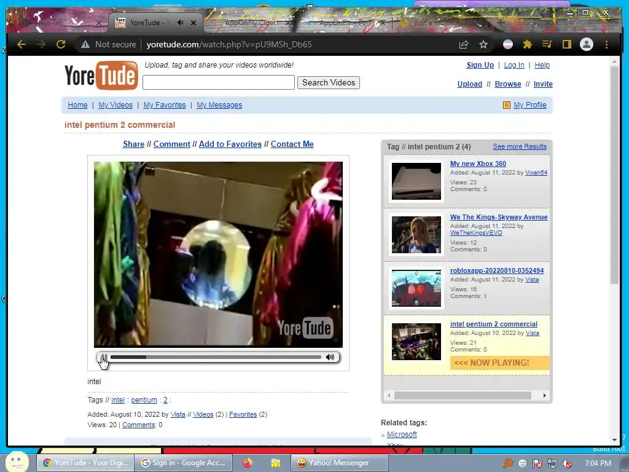The width and height of the screenshot is (629, 472).
Task: Close the YoreTude browser tab
Action: (x=193, y=23)
